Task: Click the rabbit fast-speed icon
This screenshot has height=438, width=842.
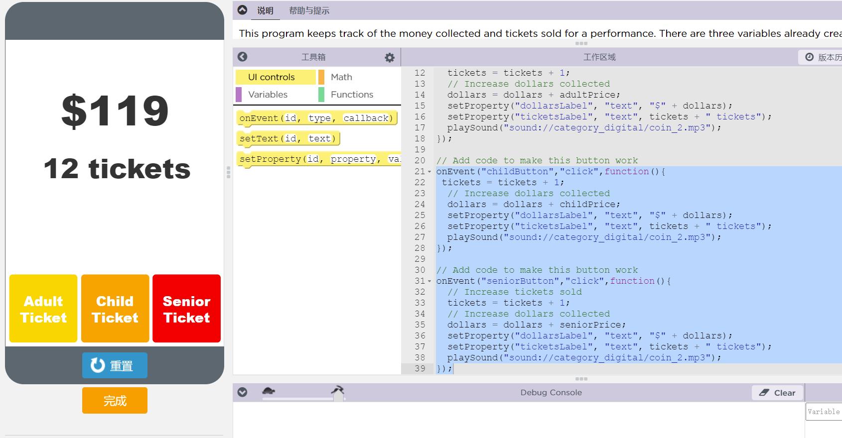Action: click(338, 390)
